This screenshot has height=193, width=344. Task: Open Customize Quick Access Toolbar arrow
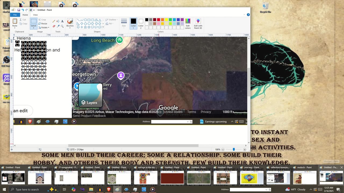coord(34,10)
